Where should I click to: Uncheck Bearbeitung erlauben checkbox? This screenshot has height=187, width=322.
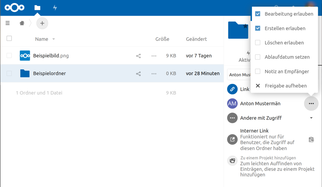(x=258, y=14)
